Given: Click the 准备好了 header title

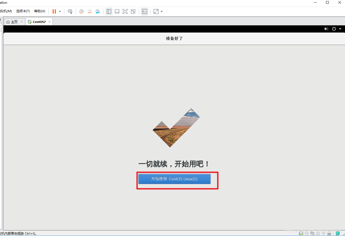Looking at the screenshot, I should click(174, 38).
